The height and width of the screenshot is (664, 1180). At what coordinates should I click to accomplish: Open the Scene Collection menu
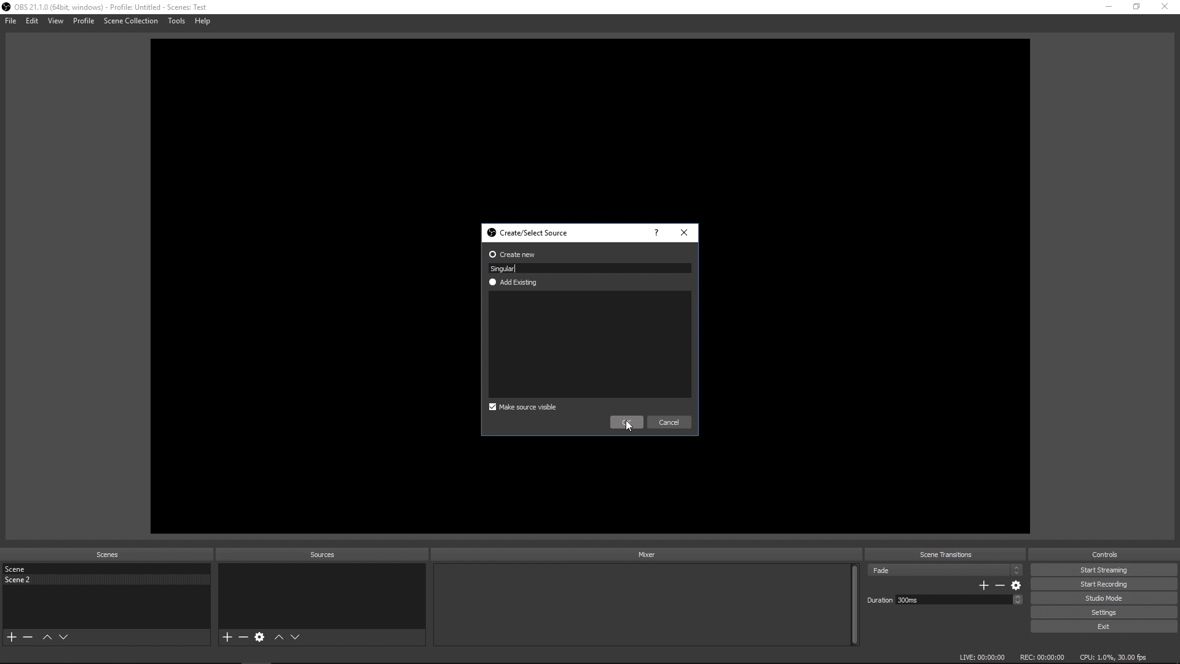click(131, 21)
